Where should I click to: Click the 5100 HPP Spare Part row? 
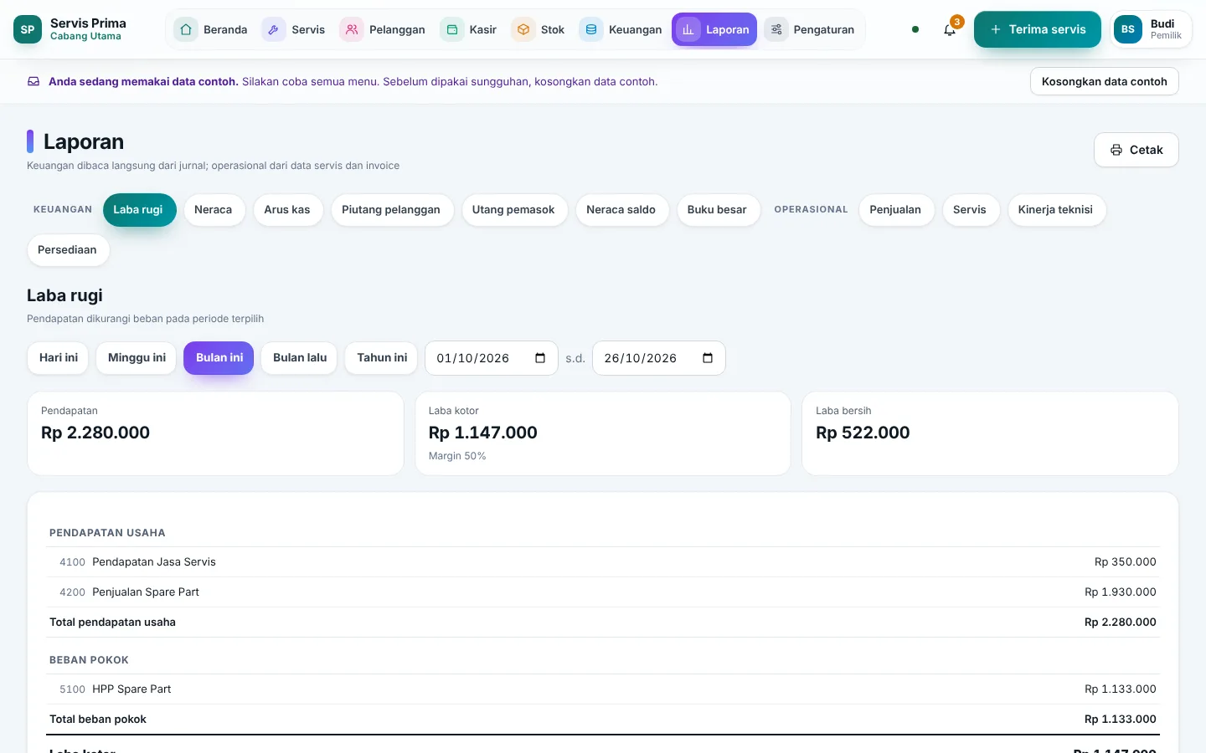click(x=603, y=689)
